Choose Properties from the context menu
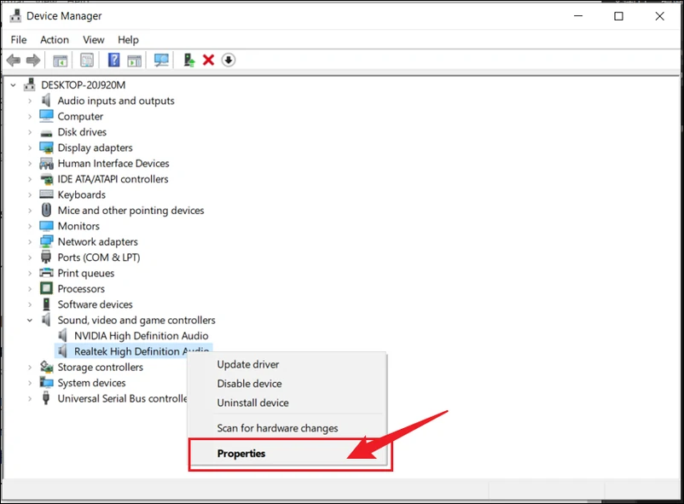The image size is (684, 504). click(241, 454)
